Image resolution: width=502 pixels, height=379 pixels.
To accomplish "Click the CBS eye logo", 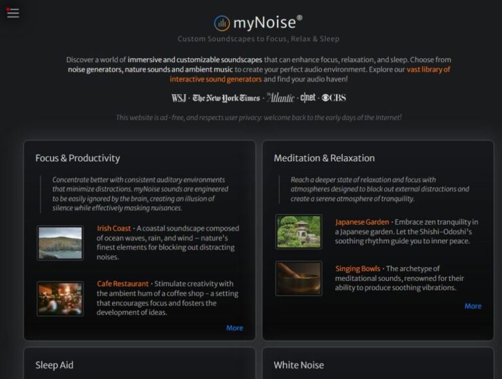I will coord(333,98).
